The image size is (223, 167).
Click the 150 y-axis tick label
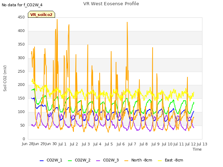[21, 98]
